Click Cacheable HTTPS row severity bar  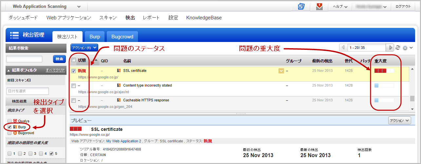coord(384,100)
